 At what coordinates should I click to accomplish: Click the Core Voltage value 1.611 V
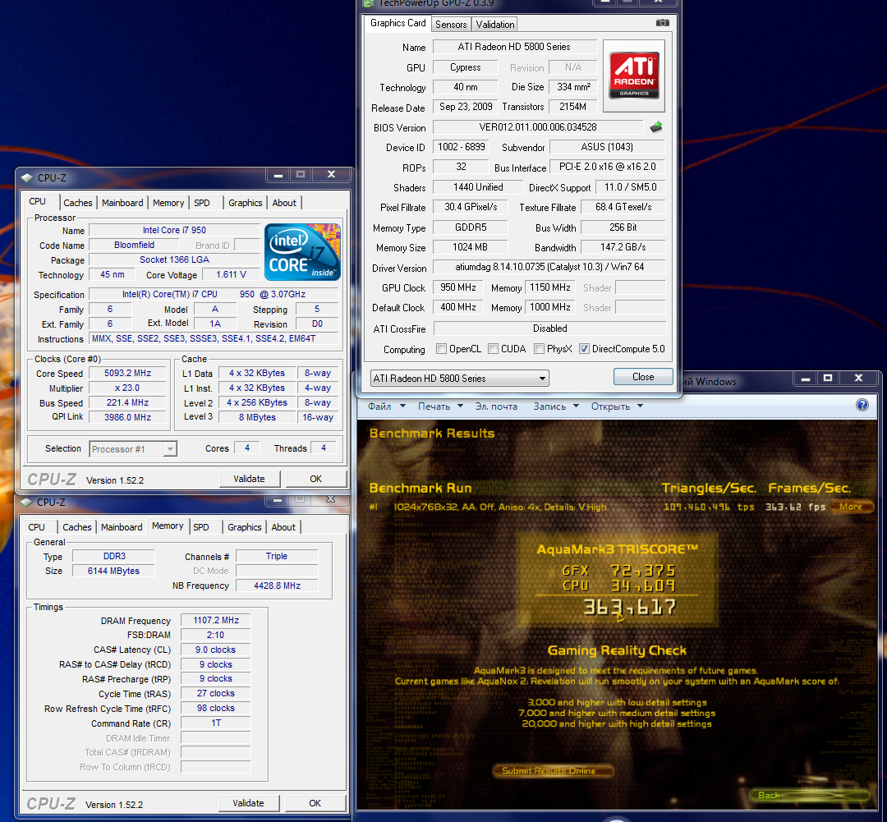click(x=232, y=274)
